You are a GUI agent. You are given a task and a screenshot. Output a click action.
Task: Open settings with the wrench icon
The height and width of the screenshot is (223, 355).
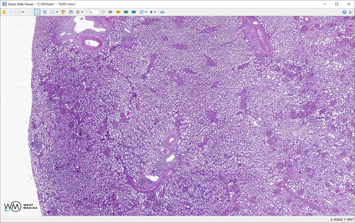point(351,12)
